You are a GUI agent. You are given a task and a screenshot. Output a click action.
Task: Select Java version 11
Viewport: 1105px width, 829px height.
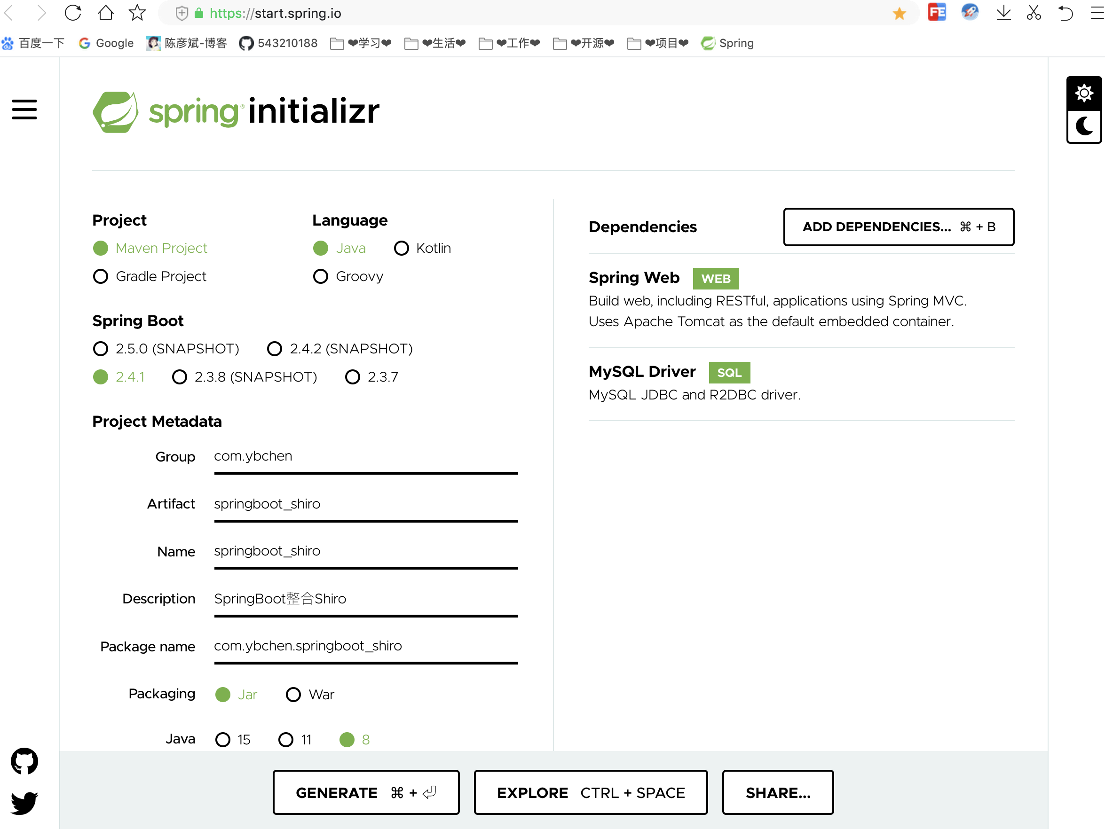[x=295, y=740]
